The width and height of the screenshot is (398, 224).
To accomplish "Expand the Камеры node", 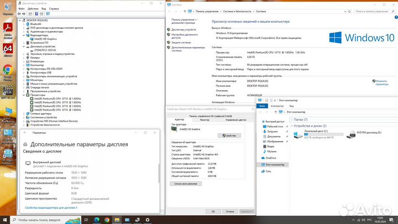I will (24, 58).
